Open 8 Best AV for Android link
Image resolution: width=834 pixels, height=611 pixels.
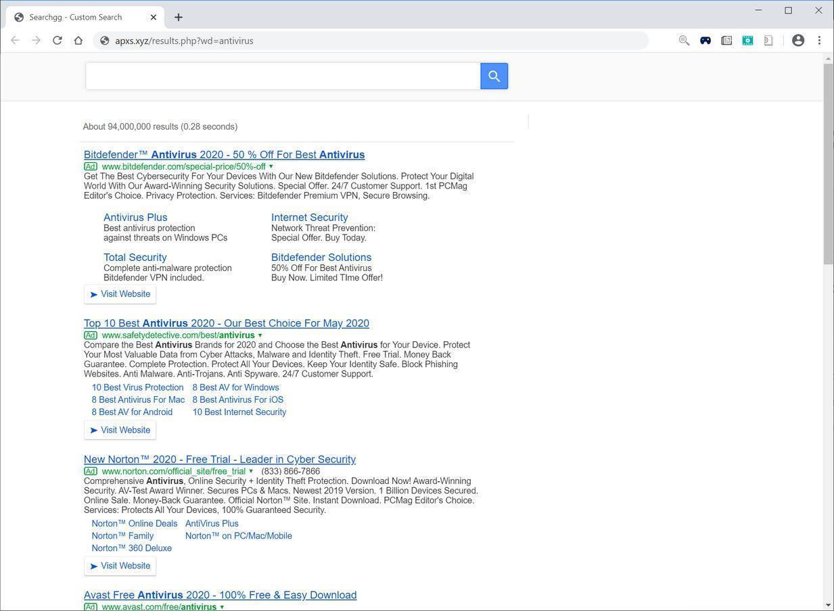(133, 412)
